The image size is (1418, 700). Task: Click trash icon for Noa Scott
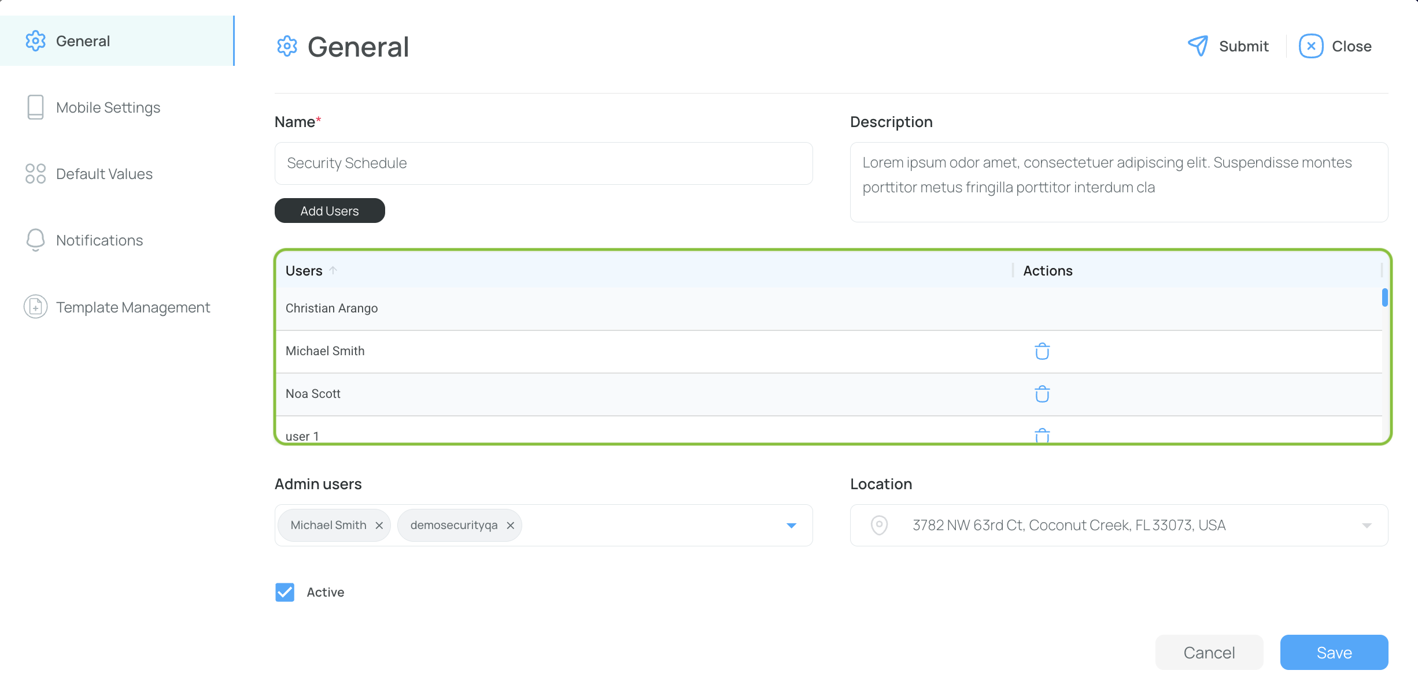(1042, 394)
